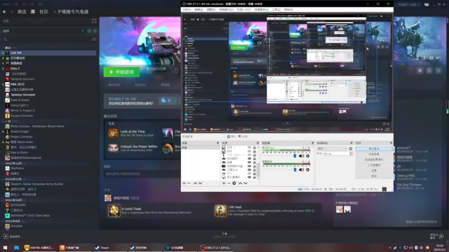Image resolution: width=449 pixels, height=252 pixels.
Task: Toggle visibility of video capture device source
Action: (249, 166)
